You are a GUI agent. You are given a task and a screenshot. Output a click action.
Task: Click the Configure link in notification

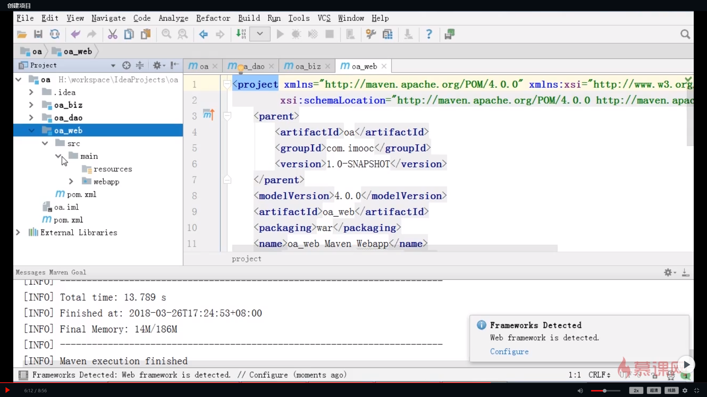(509, 351)
